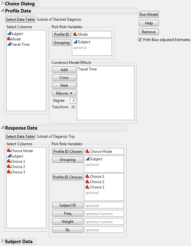191x246 pixels.
Task: Toggle Firth Bias-adjusted Estimates checkbox
Action: pyautogui.click(x=140, y=40)
